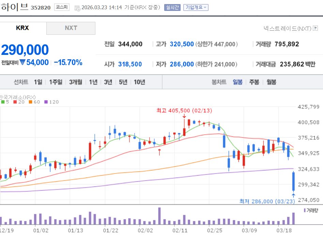Show the 1주일 line chart
Image resolution: width=323 pixels, height=241 pixels.
pyautogui.click(x=56, y=82)
